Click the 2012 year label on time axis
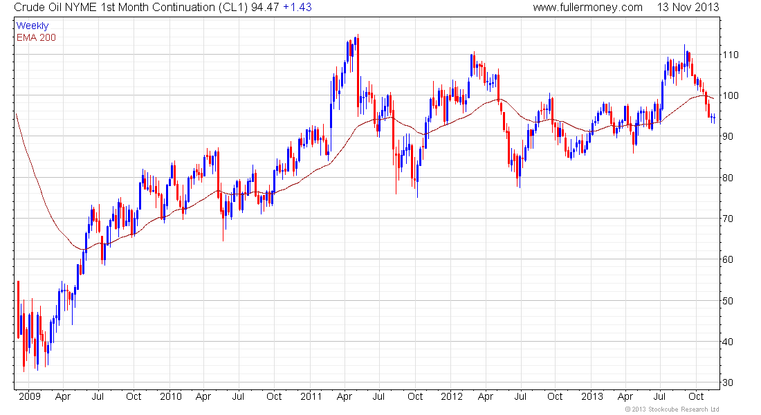The height and width of the screenshot is (415, 761). 452,396
